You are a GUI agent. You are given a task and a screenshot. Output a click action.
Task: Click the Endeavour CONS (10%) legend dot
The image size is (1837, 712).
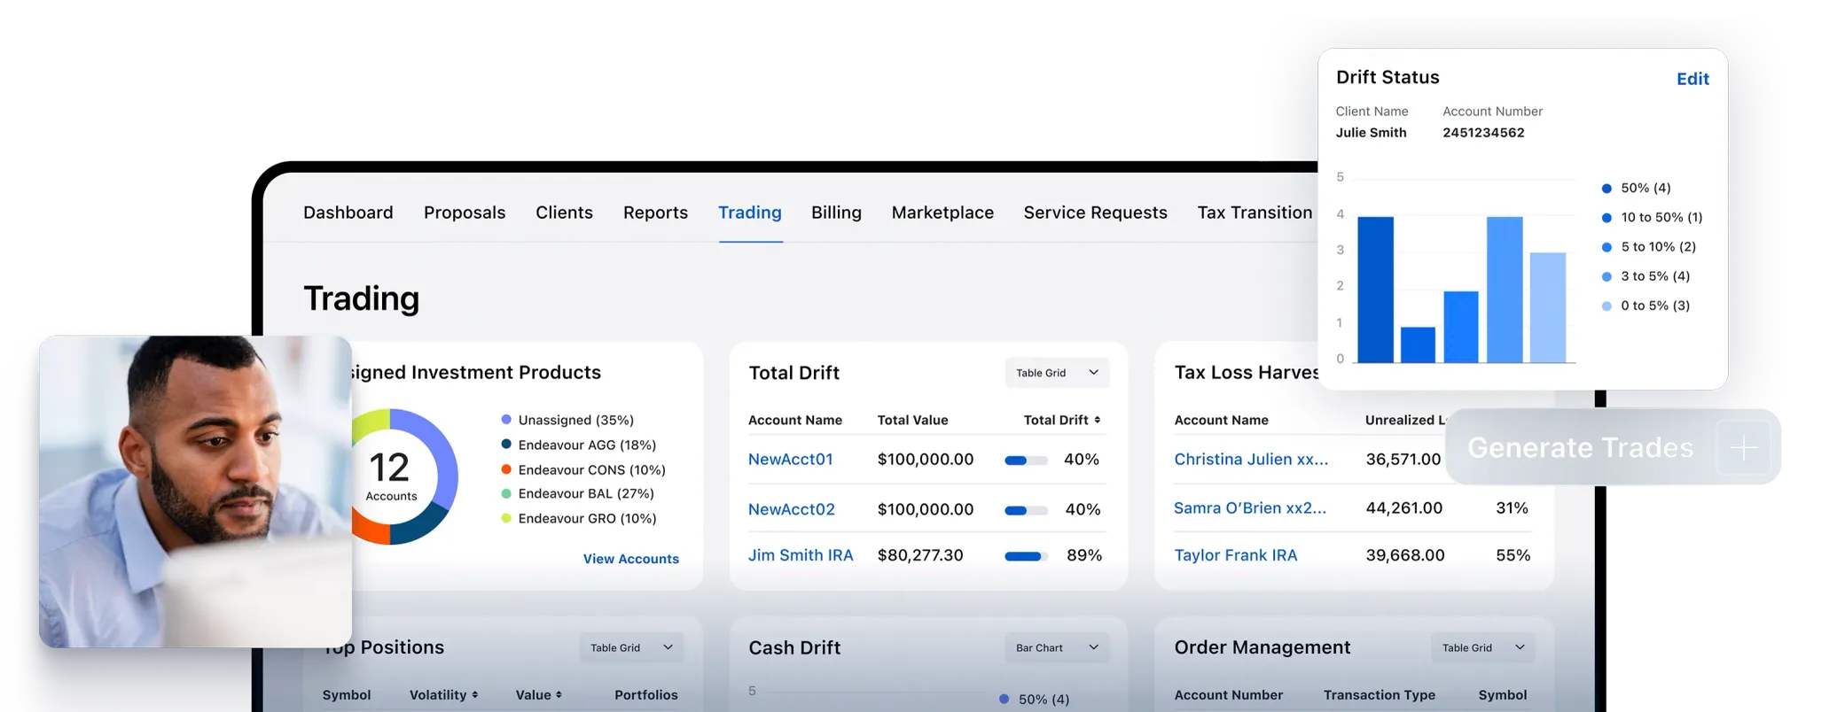coord(506,469)
